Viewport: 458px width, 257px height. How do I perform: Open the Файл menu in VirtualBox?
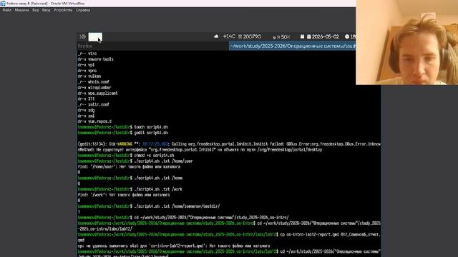coord(7,10)
